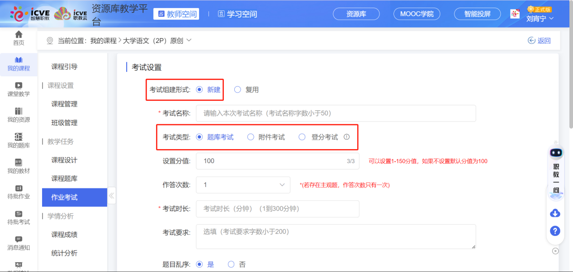Open the 刘宵宁 user account dropdown
573x272 pixels.
click(x=540, y=19)
